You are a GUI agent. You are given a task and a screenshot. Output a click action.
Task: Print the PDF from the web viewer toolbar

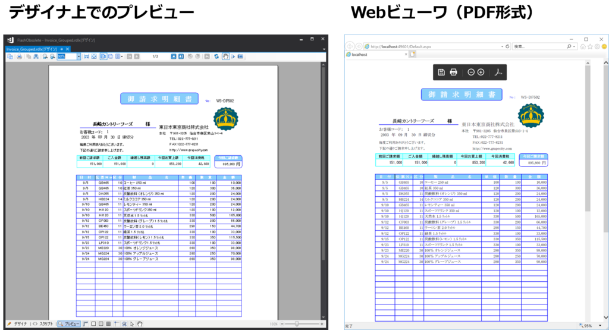click(x=453, y=72)
